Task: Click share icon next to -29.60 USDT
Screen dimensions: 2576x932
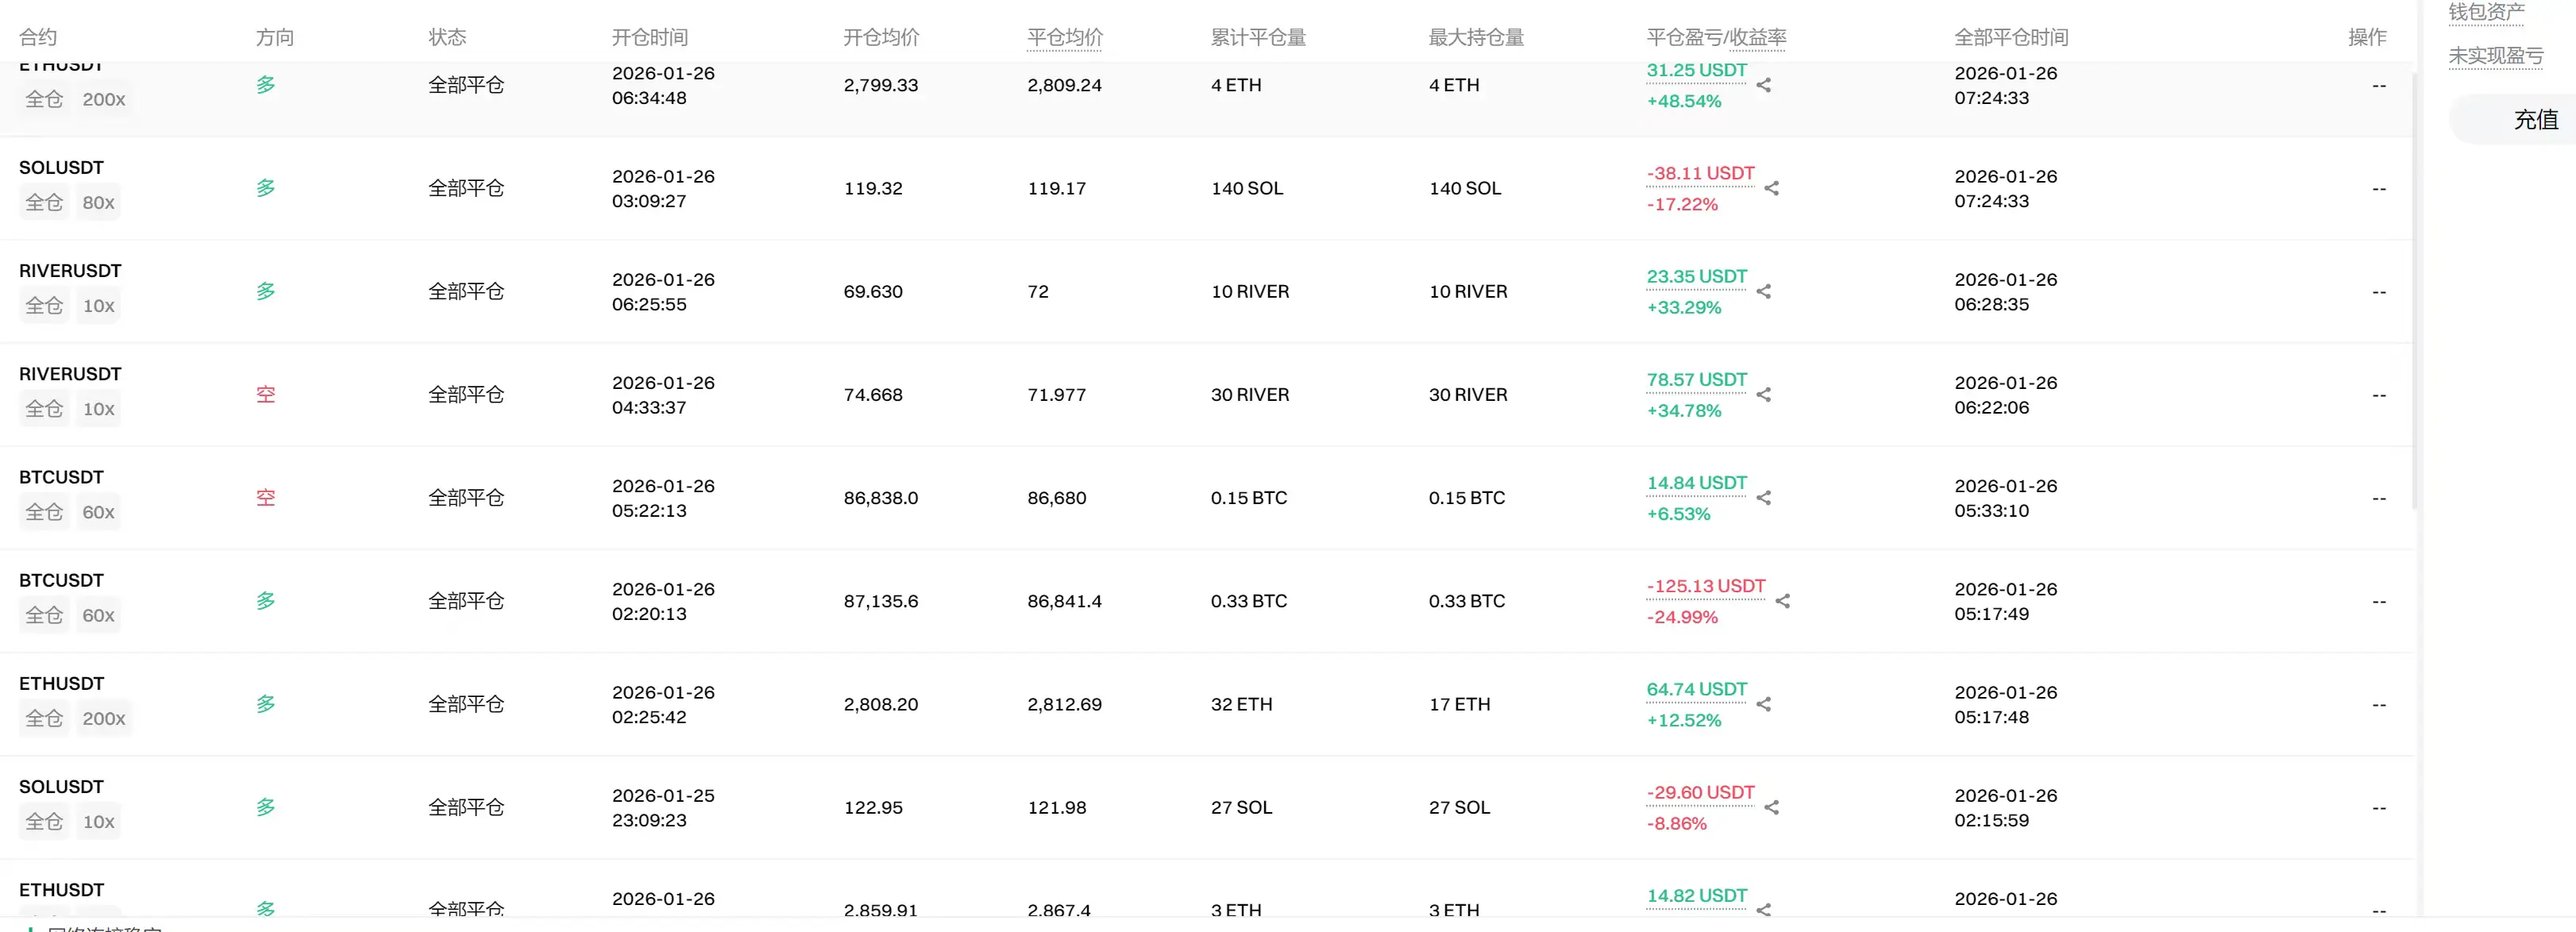Action: click(1772, 807)
